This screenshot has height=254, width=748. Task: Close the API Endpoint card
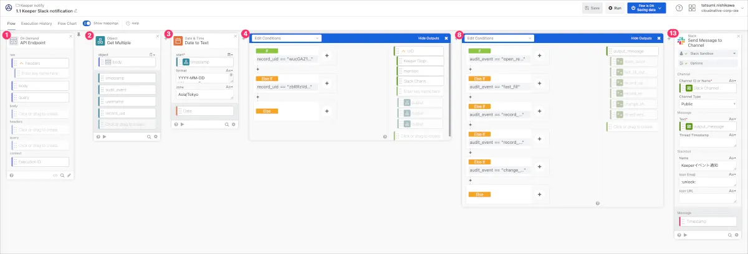tap(70, 36)
